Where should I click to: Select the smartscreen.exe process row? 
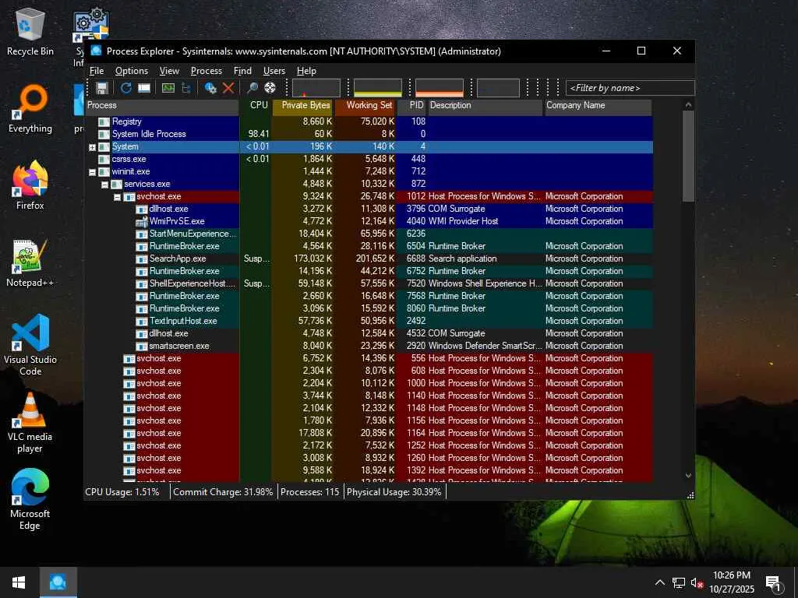pyautogui.click(x=369, y=346)
